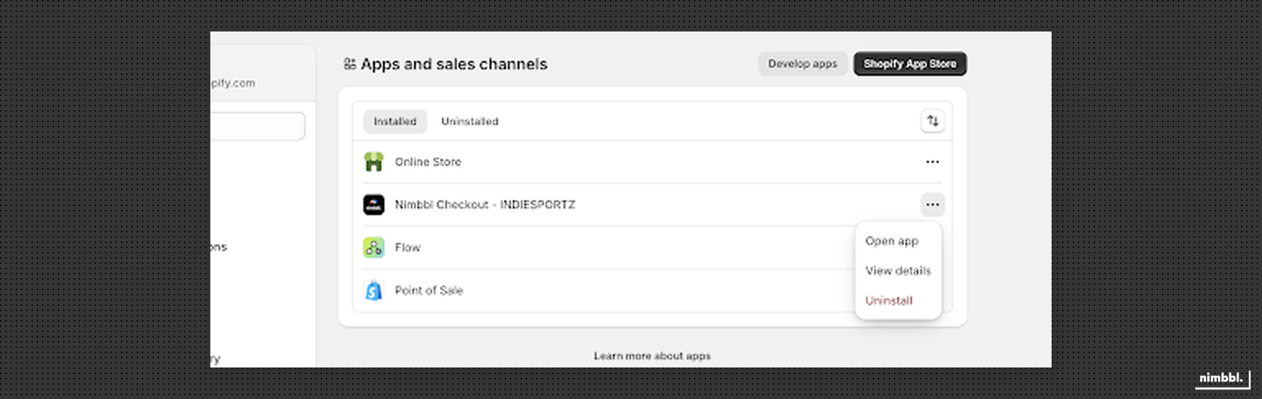Screen dimensions: 1262x399
Task: Click the Flow app icon
Action: (x=373, y=247)
